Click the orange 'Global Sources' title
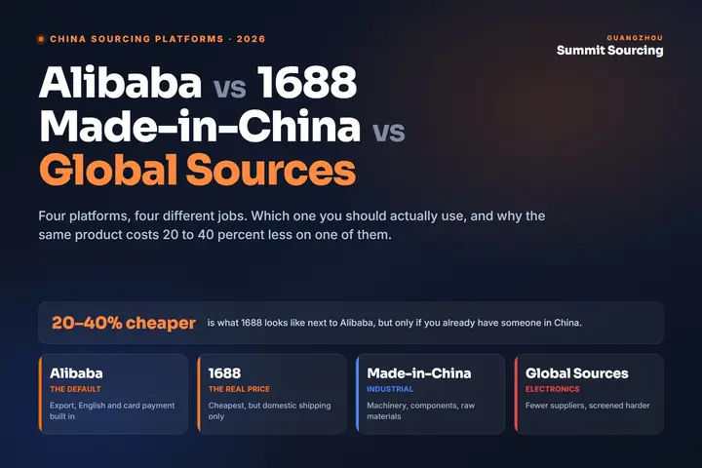This screenshot has height=468, width=702. coord(197,170)
